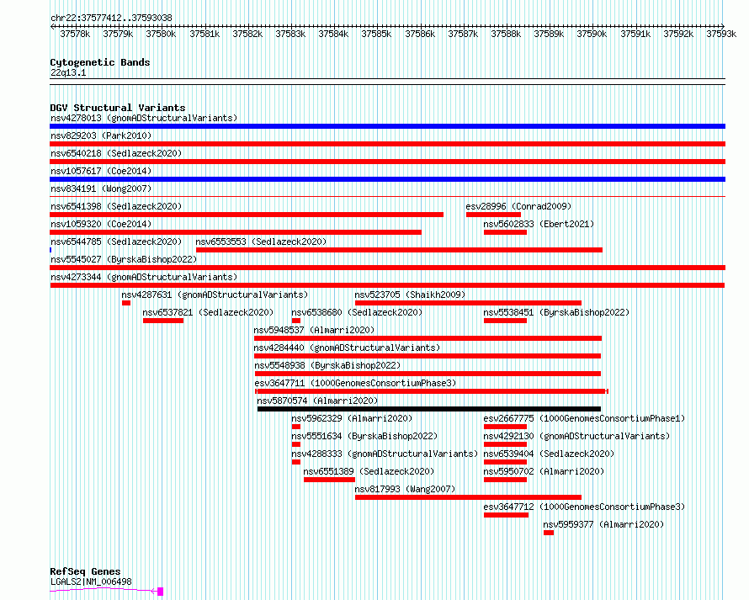Open variant nsv6544785 (Sedlazeck2020)
This screenshot has height=600, width=749.
116,242
